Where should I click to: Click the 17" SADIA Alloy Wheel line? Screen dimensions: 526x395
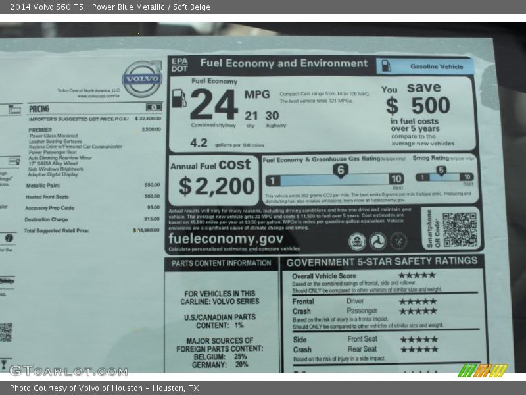click(x=53, y=163)
